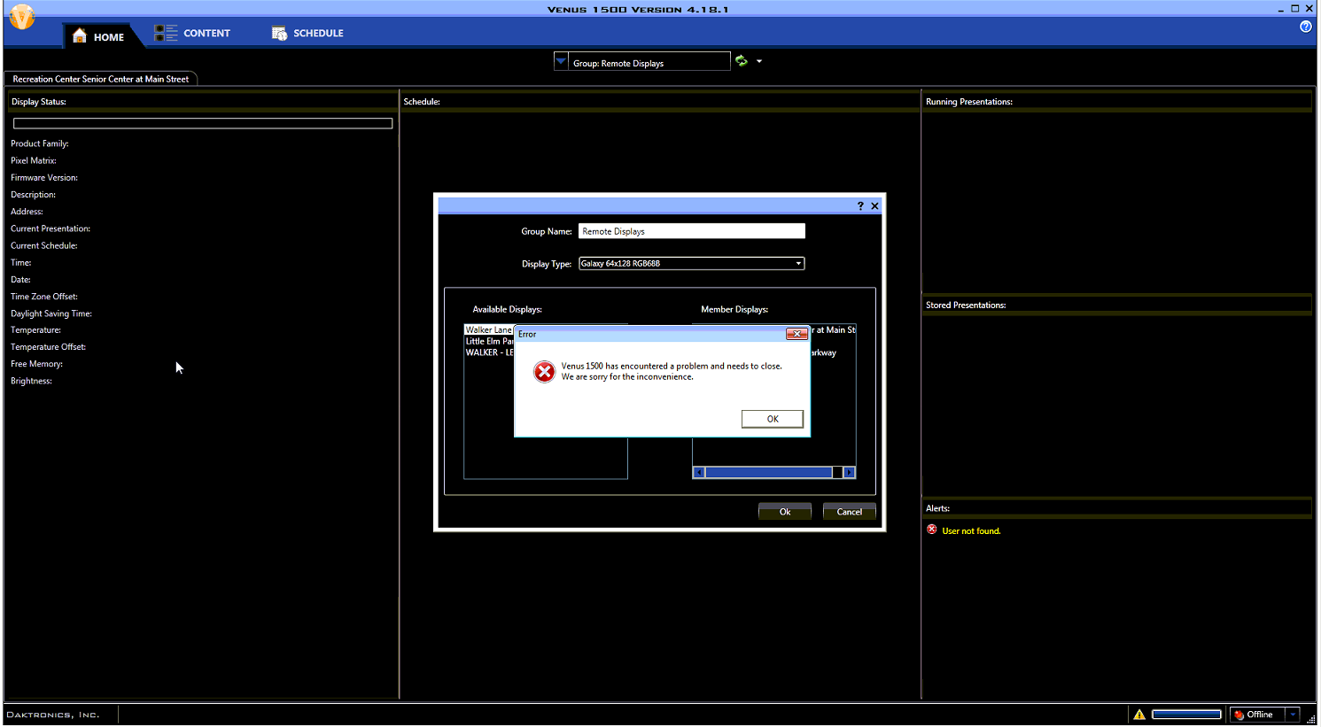Expand the arrow beside the refresh icon
1321x727 pixels.
(x=759, y=60)
